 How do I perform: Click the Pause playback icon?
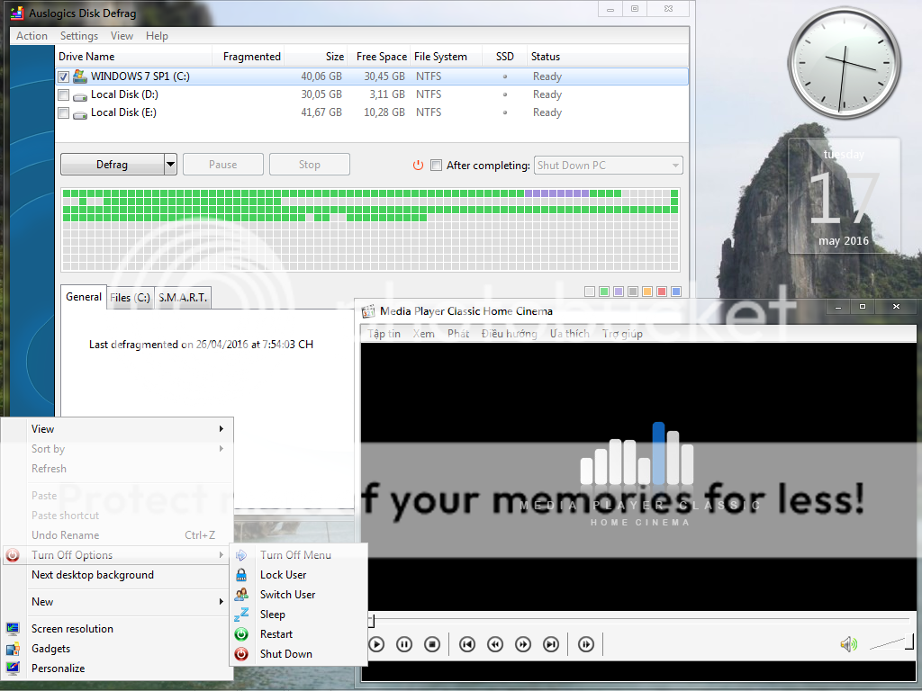tap(404, 644)
